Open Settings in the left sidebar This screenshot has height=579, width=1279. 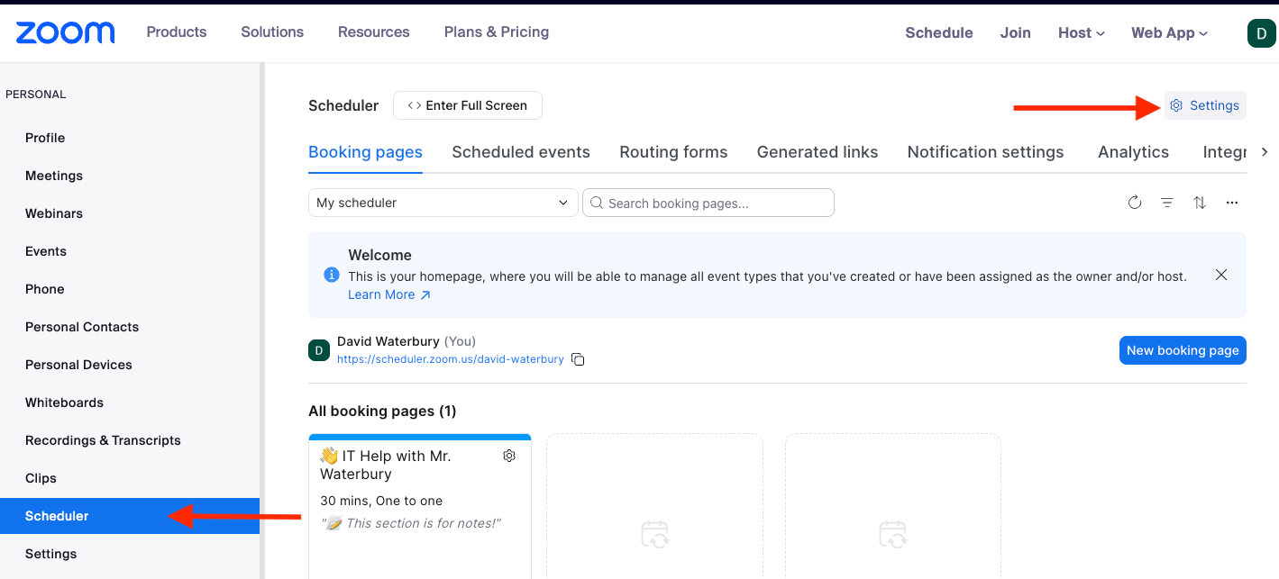(50, 554)
